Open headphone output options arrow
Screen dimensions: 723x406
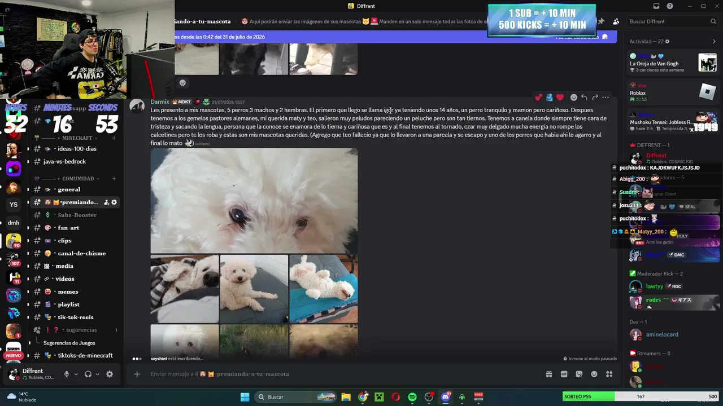point(97,374)
